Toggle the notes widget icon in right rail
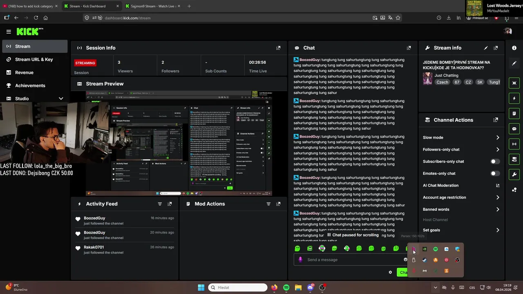The height and width of the screenshot is (294, 523). (514, 114)
